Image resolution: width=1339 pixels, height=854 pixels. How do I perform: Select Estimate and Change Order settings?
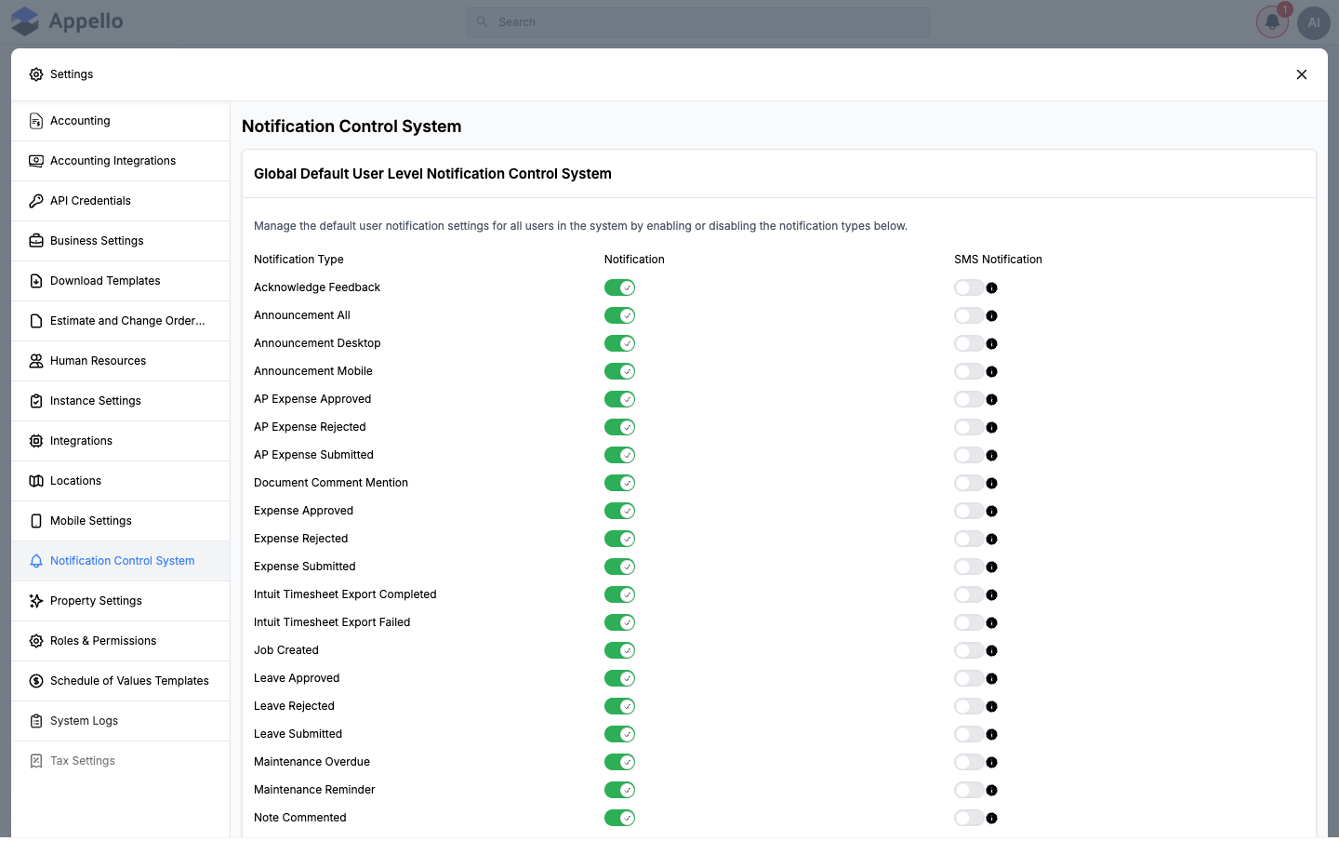121,321
